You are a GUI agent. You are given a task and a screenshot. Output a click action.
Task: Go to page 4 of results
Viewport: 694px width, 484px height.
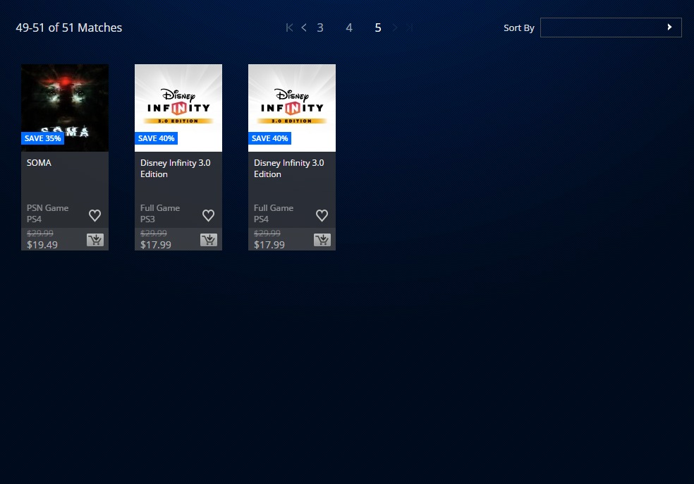(x=349, y=28)
